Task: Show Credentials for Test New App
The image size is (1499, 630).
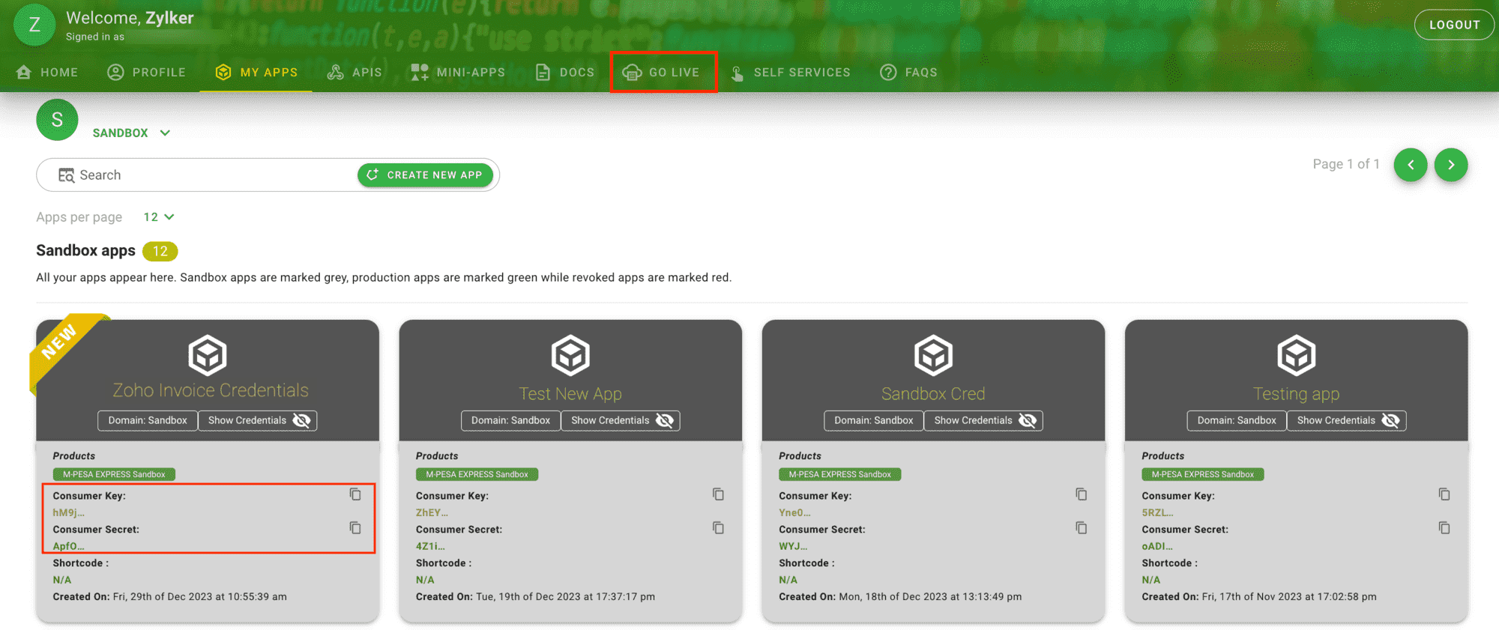Action: click(621, 420)
